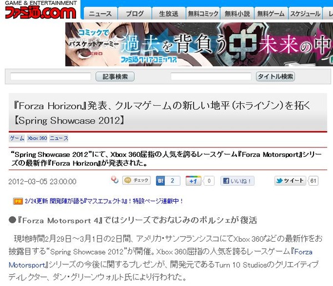Focus the article search input field
Image resolution: width=333 pixels, height=286 pixels.
51,76
